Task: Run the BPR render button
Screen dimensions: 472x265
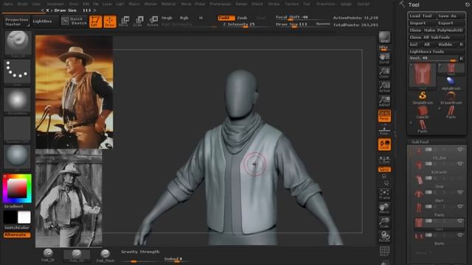Action: (x=384, y=38)
